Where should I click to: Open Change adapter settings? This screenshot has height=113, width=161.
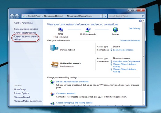coord(25,33)
